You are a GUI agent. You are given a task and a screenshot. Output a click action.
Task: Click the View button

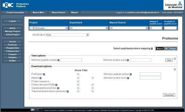pyautogui.click(x=169, y=60)
